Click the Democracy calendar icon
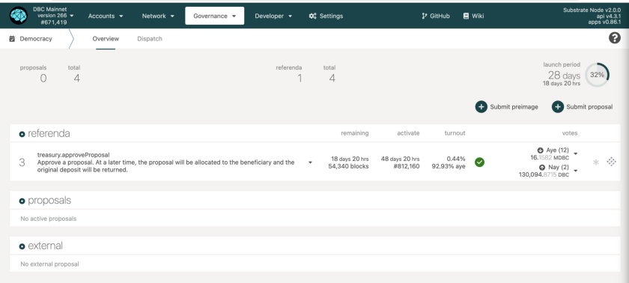This screenshot has height=283, width=629. coord(12,39)
